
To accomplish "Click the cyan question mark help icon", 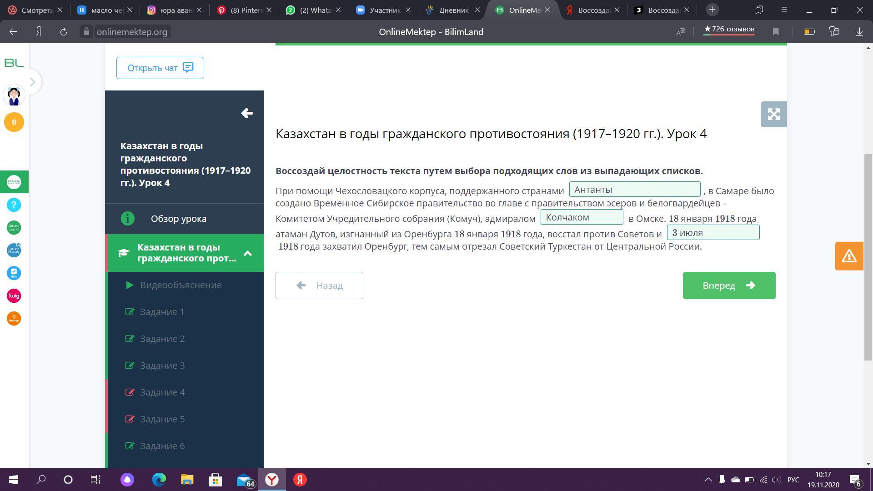I will (x=14, y=205).
